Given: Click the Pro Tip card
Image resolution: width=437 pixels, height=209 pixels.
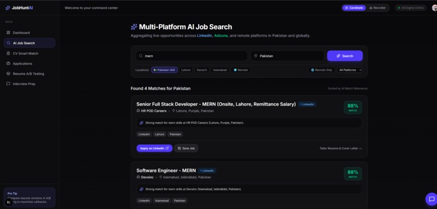Looking at the screenshot, I should [x=29, y=197].
